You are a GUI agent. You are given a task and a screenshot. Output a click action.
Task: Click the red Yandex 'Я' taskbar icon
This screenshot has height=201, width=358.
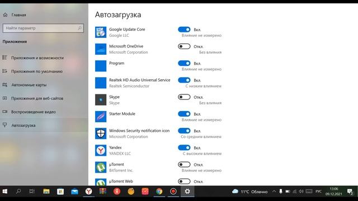point(117,192)
